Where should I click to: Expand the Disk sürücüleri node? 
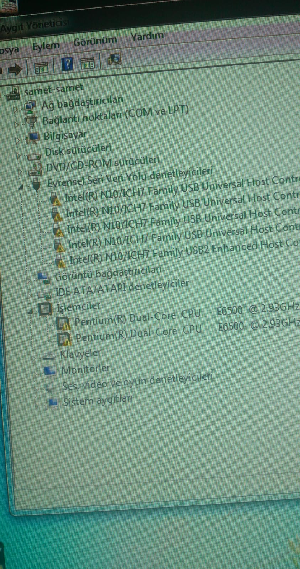(19, 156)
